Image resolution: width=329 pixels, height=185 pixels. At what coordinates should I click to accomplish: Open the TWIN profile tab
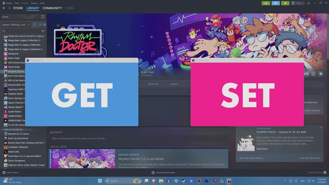click(x=69, y=8)
